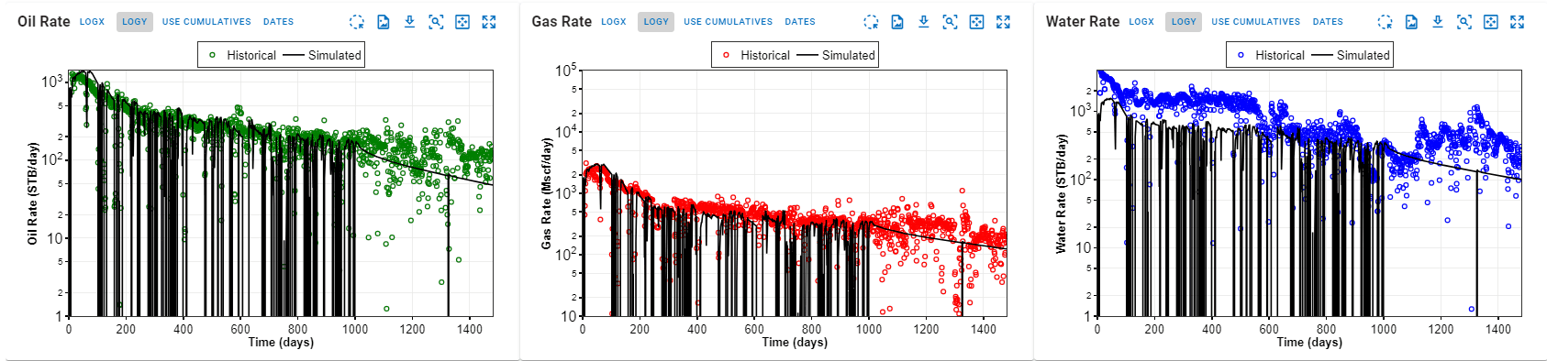
Task: Click Gas Rate (Mscf/day) y-axis label
Action: tap(547, 193)
